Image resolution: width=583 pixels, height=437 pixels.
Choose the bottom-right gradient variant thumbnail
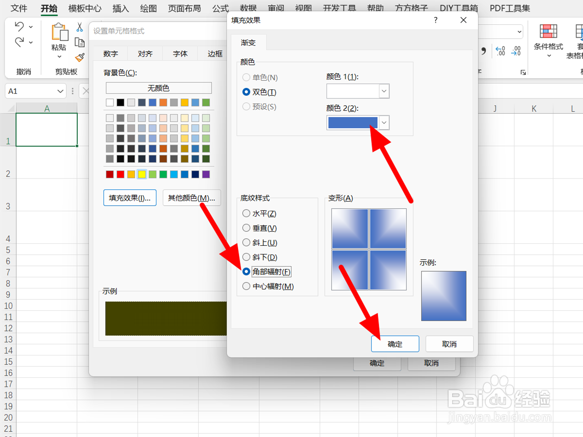(388, 269)
